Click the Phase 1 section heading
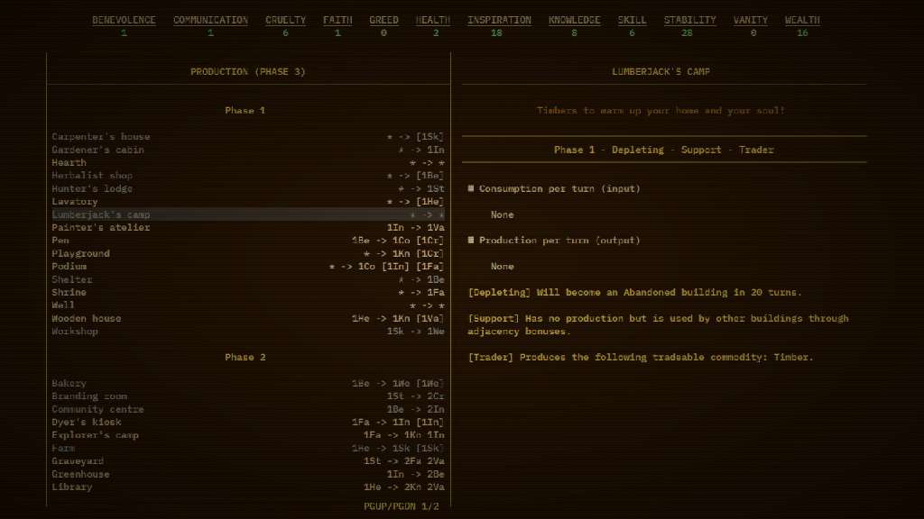This screenshot has width=924, height=519. [x=245, y=111]
